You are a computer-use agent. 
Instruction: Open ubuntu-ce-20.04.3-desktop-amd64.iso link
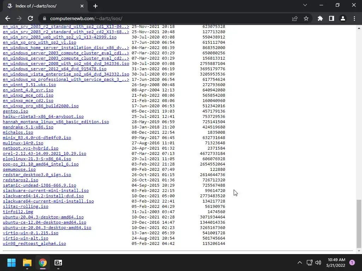(x=47, y=228)
